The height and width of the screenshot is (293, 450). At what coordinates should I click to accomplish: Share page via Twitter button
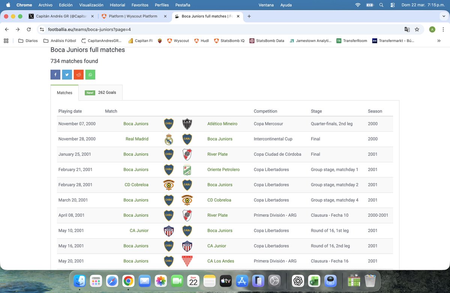(67, 75)
